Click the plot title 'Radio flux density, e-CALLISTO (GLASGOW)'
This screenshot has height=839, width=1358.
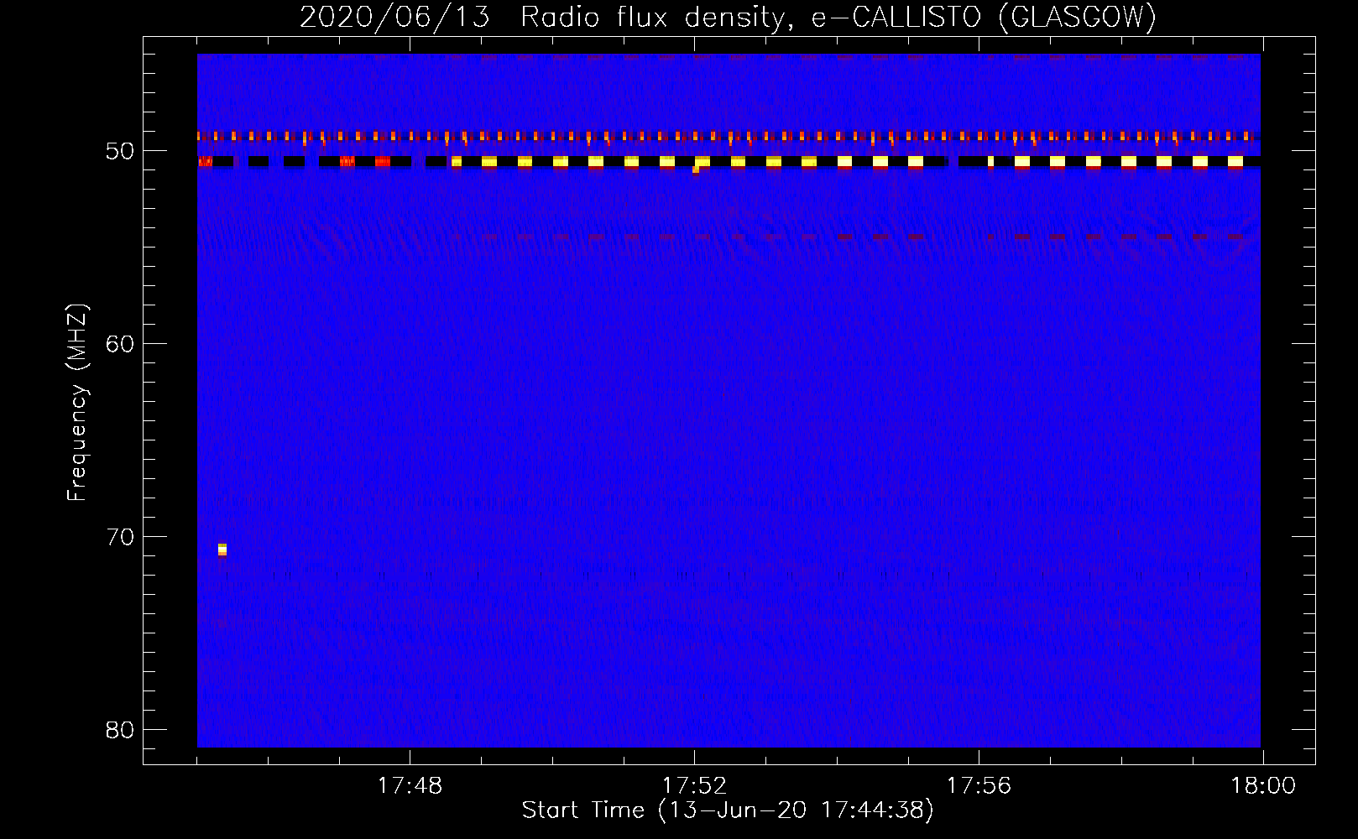(838, 17)
